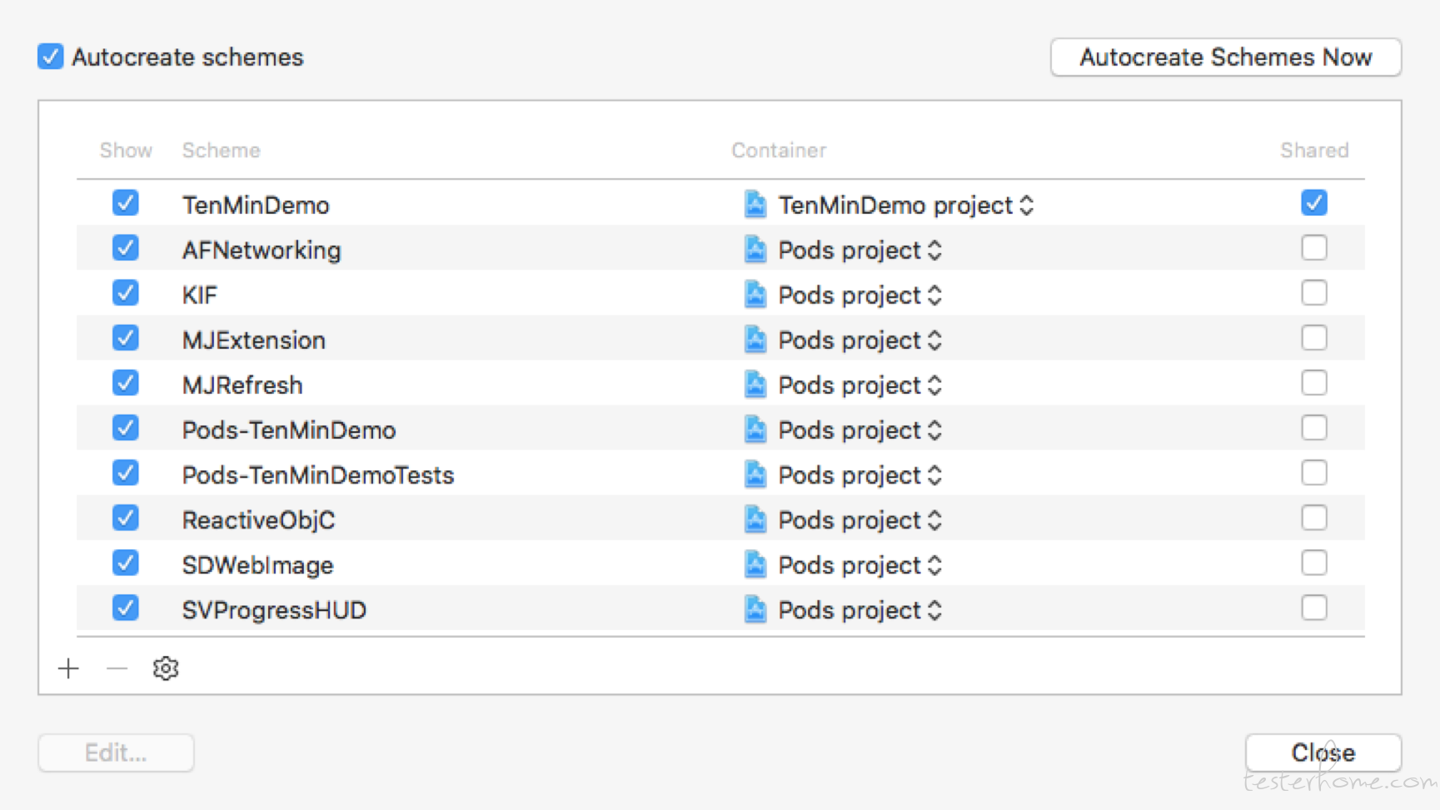Select the TenMinDemo scheme name
The height and width of the screenshot is (810, 1440).
(256, 206)
